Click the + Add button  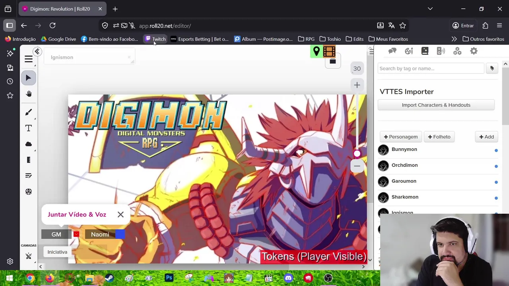486,137
